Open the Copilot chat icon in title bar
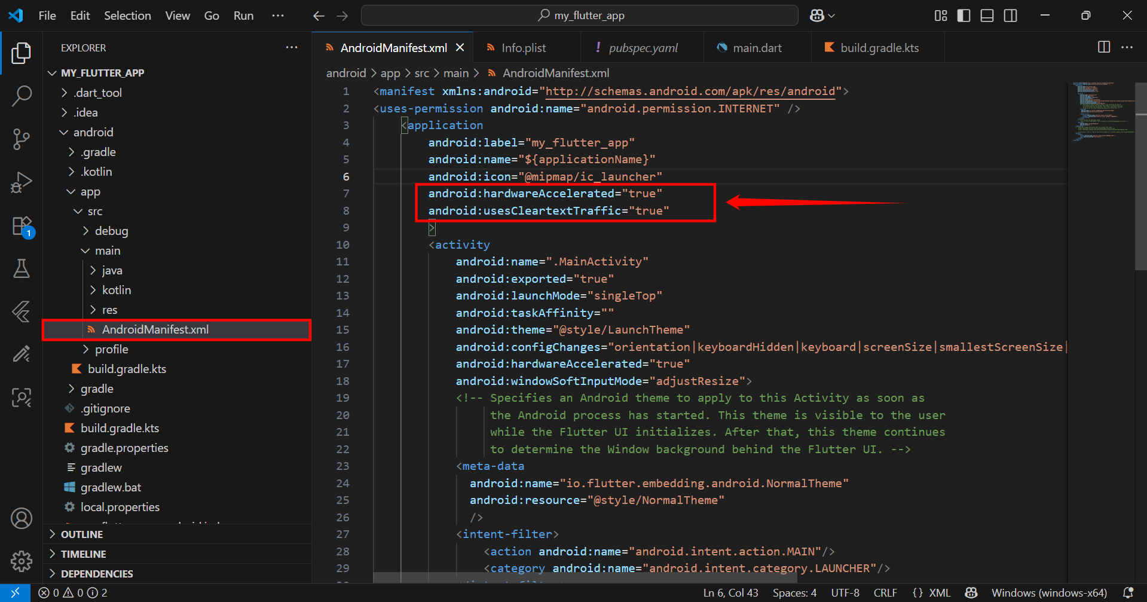The width and height of the screenshot is (1147, 602). click(x=817, y=16)
